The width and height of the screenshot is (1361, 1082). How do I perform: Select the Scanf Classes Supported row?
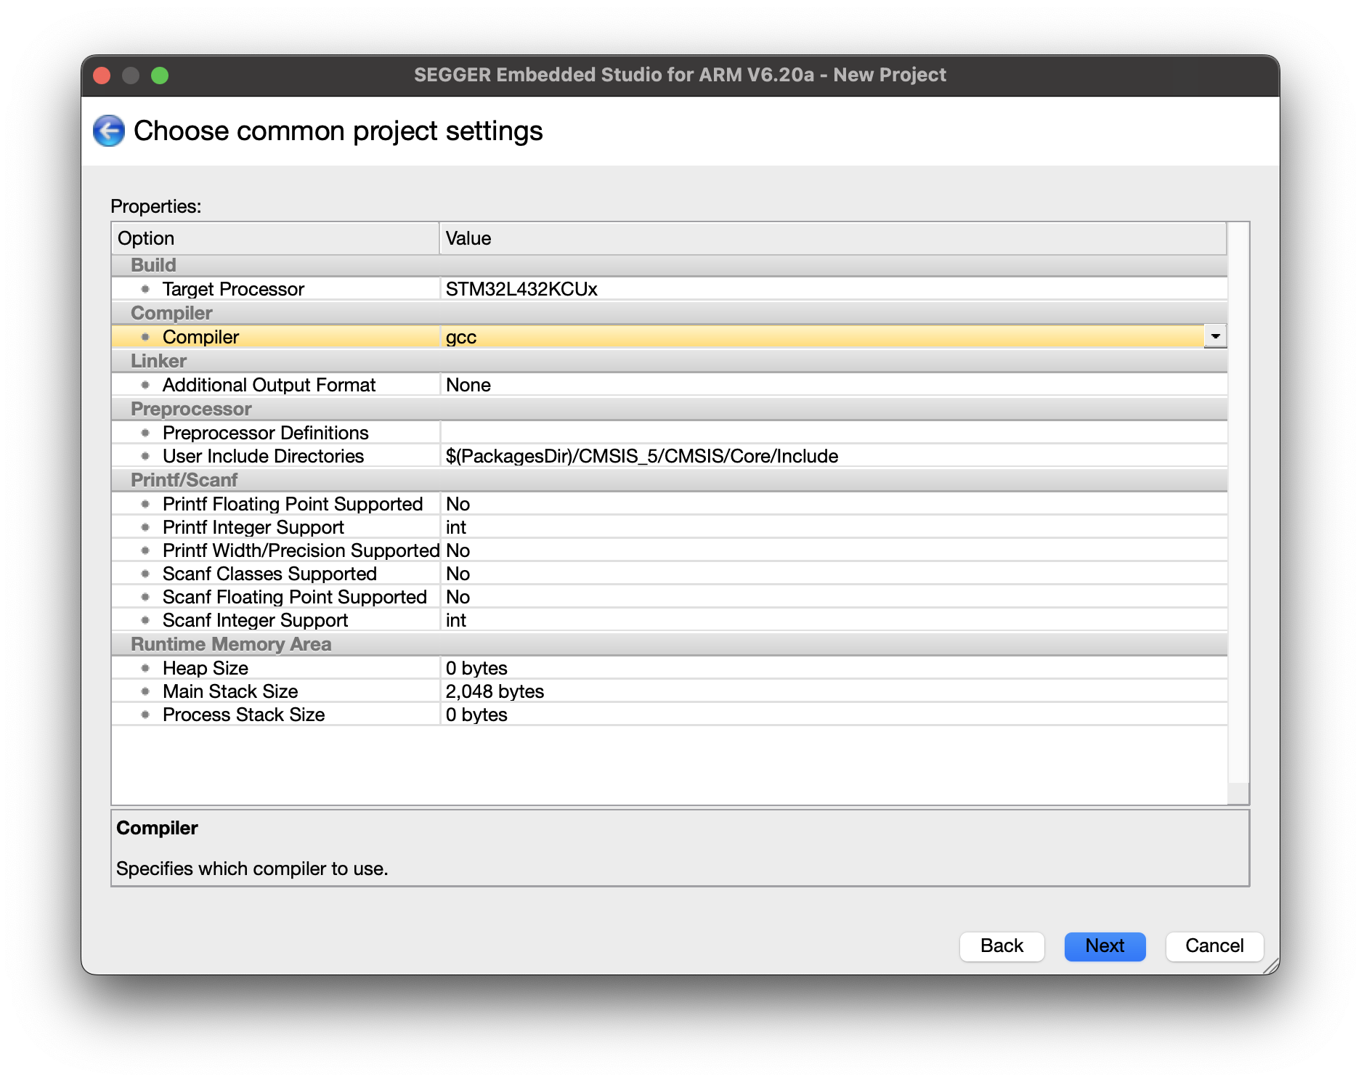tap(669, 574)
